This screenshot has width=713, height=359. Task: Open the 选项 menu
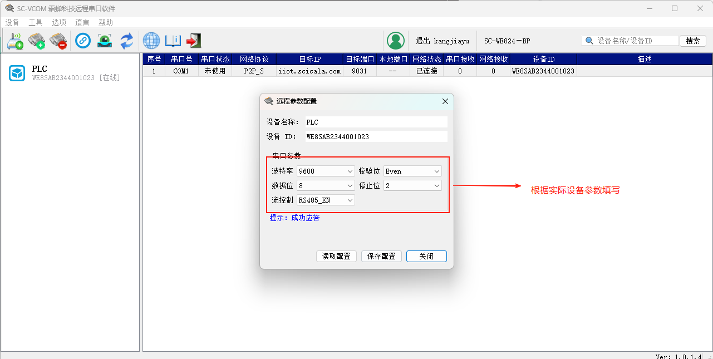tap(59, 23)
